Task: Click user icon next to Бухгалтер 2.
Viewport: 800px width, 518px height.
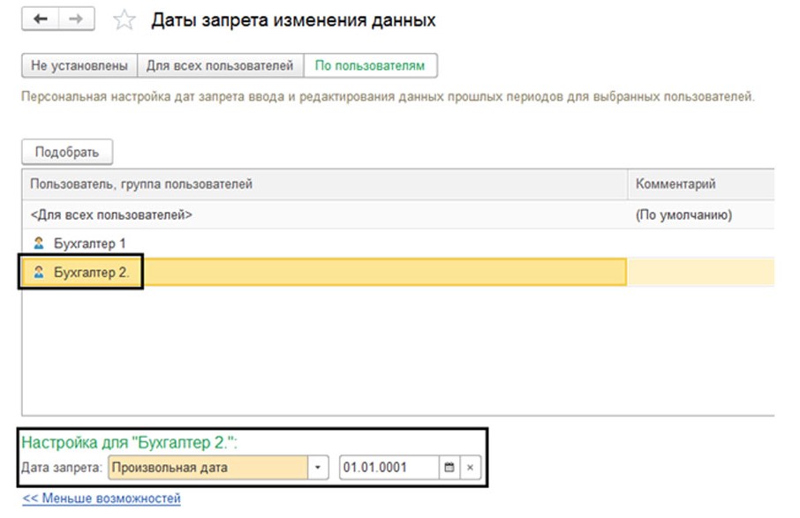Action: (x=38, y=273)
